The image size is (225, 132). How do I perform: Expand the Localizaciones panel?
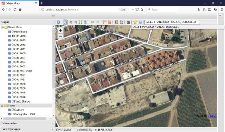(53, 129)
